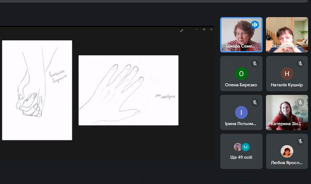Viewport: 311px width, 184px height.
Task: Select Оксана's video tile
Action: pyautogui.click(x=287, y=34)
